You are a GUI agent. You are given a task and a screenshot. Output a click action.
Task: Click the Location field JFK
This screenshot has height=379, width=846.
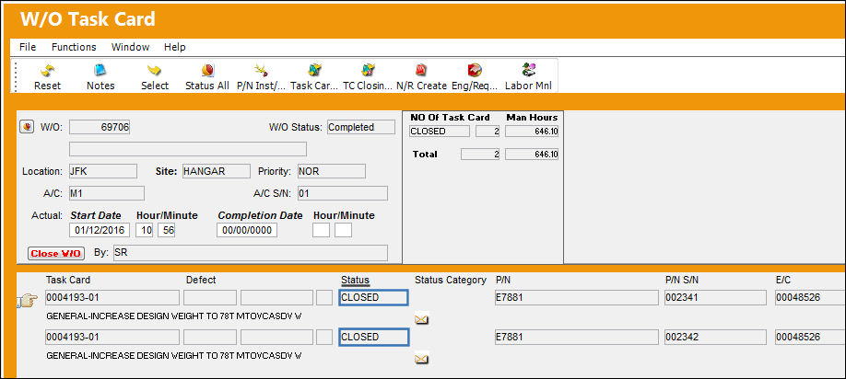click(102, 171)
